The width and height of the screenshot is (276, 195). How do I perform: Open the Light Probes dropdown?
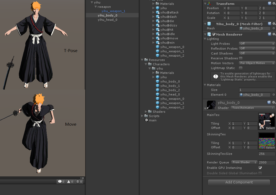[257, 44]
